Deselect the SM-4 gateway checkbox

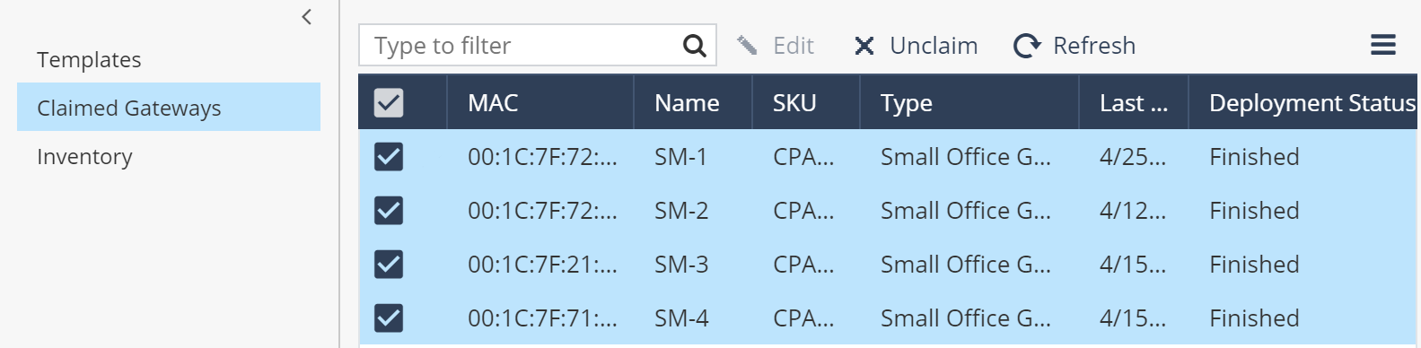[389, 318]
